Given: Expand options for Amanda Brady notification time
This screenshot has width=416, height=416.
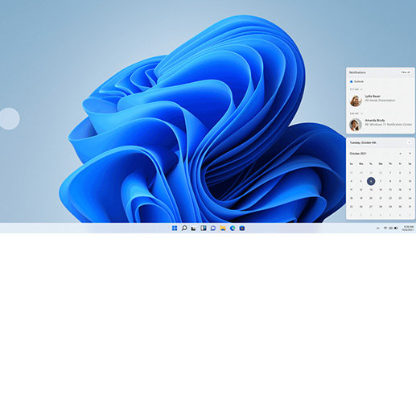Looking at the screenshot, I should pyautogui.click(x=361, y=113).
